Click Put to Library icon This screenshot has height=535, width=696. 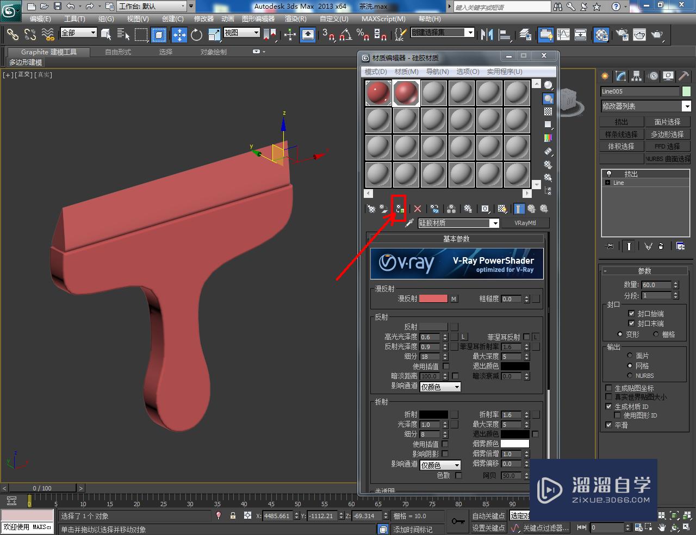pos(468,209)
